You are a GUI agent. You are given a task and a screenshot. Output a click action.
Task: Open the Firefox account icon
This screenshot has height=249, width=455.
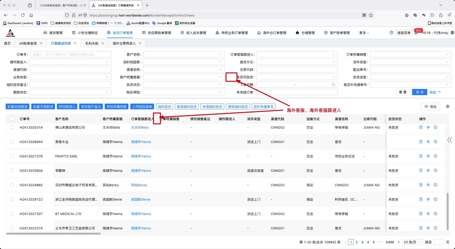pos(407,15)
